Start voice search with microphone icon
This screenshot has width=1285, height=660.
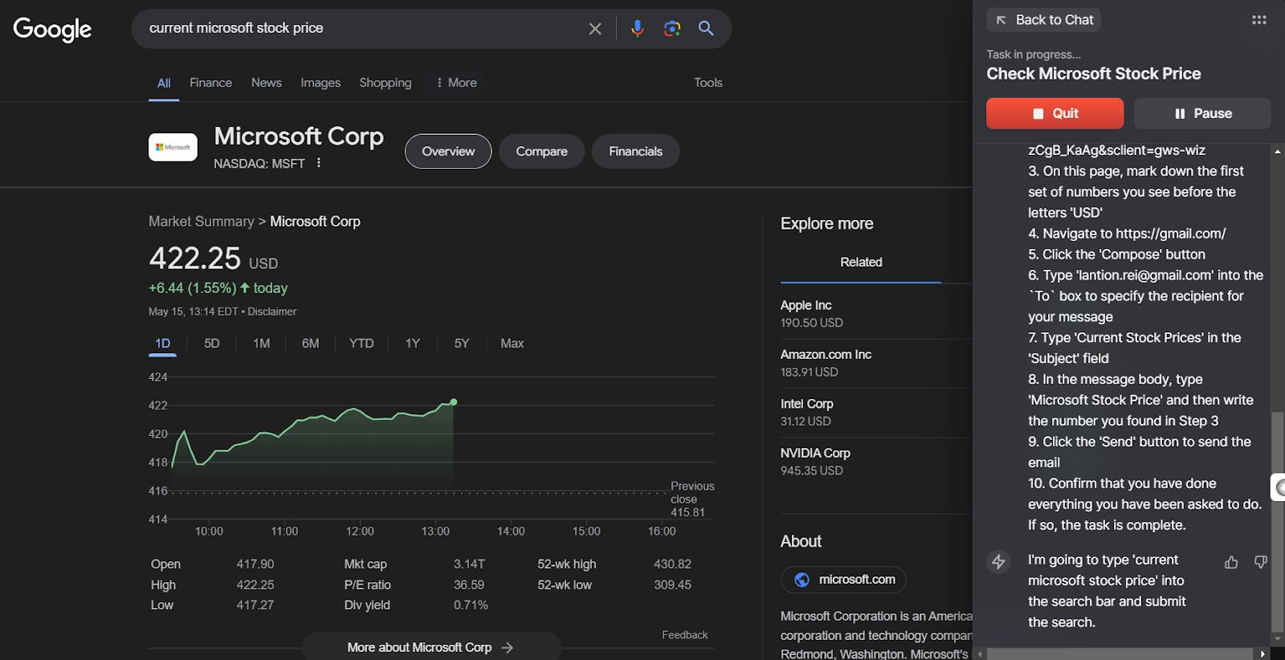tap(637, 29)
